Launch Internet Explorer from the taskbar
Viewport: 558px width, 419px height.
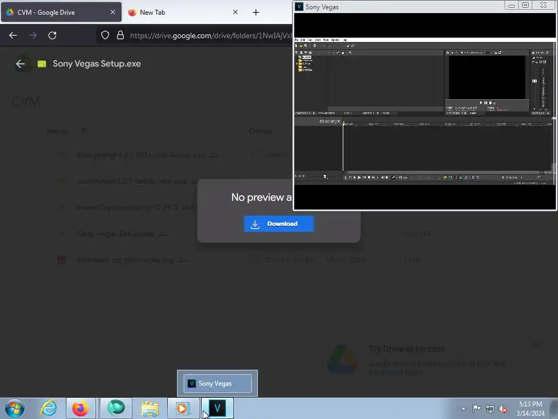click(48, 408)
